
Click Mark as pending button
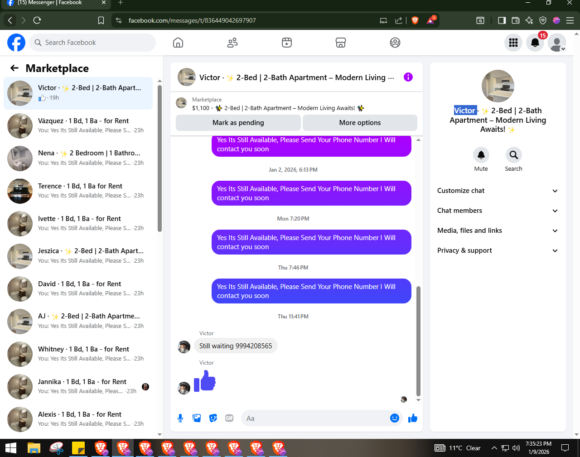(x=238, y=123)
